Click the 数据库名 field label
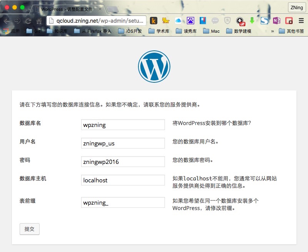This screenshot has width=308, height=252. [x=30, y=123]
